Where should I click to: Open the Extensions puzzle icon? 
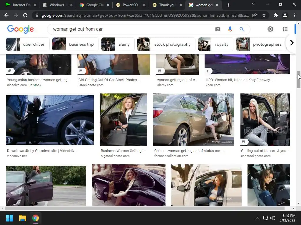click(276, 15)
